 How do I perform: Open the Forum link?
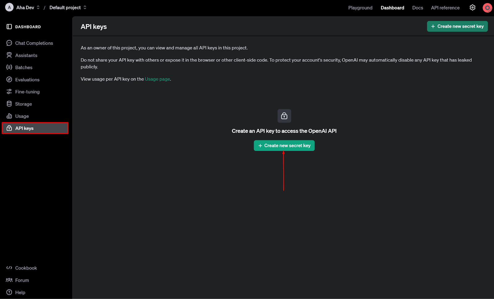click(22, 280)
